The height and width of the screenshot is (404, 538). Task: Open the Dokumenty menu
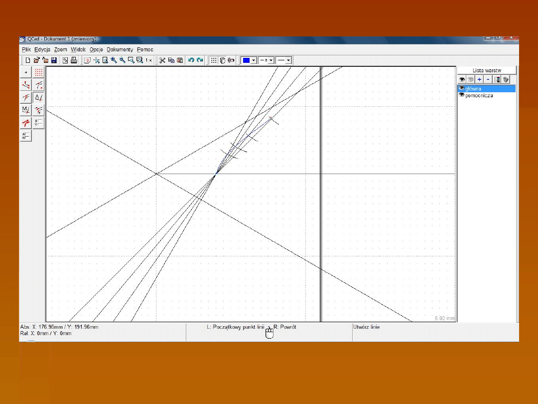coord(120,49)
